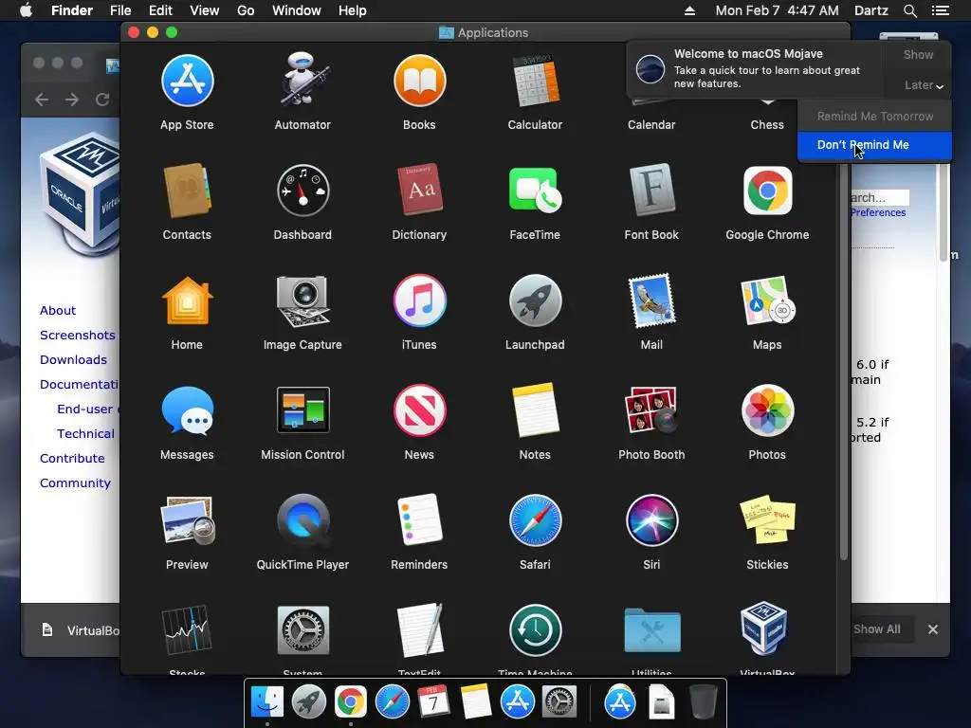Viewport: 971px width, 728px height.
Task: Open Notification Center list icon
Action: [940, 10]
